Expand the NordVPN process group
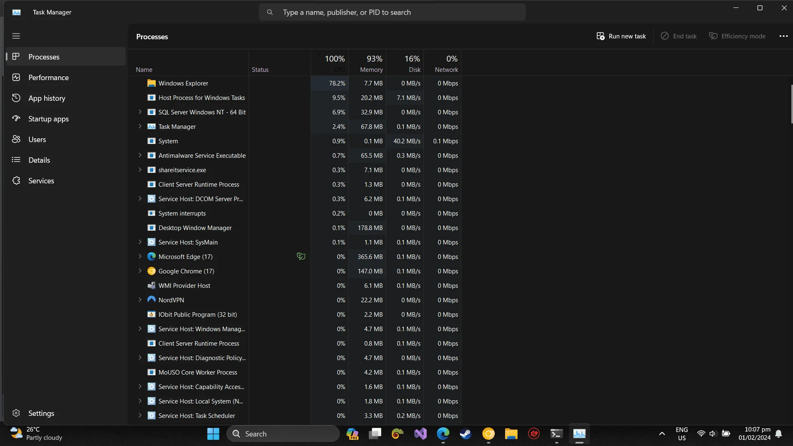The height and width of the screenshot is (446, 793). coord(140,300)
